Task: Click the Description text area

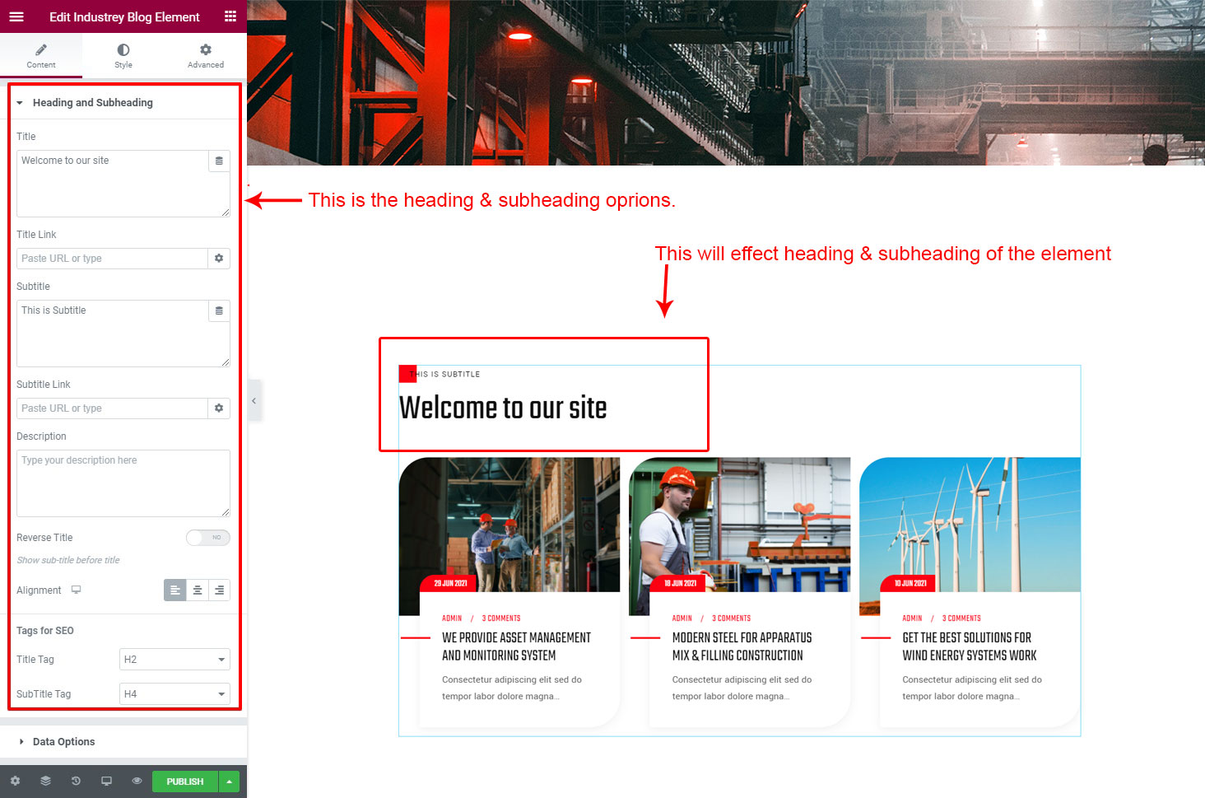Action: click(x=123, y=483)
